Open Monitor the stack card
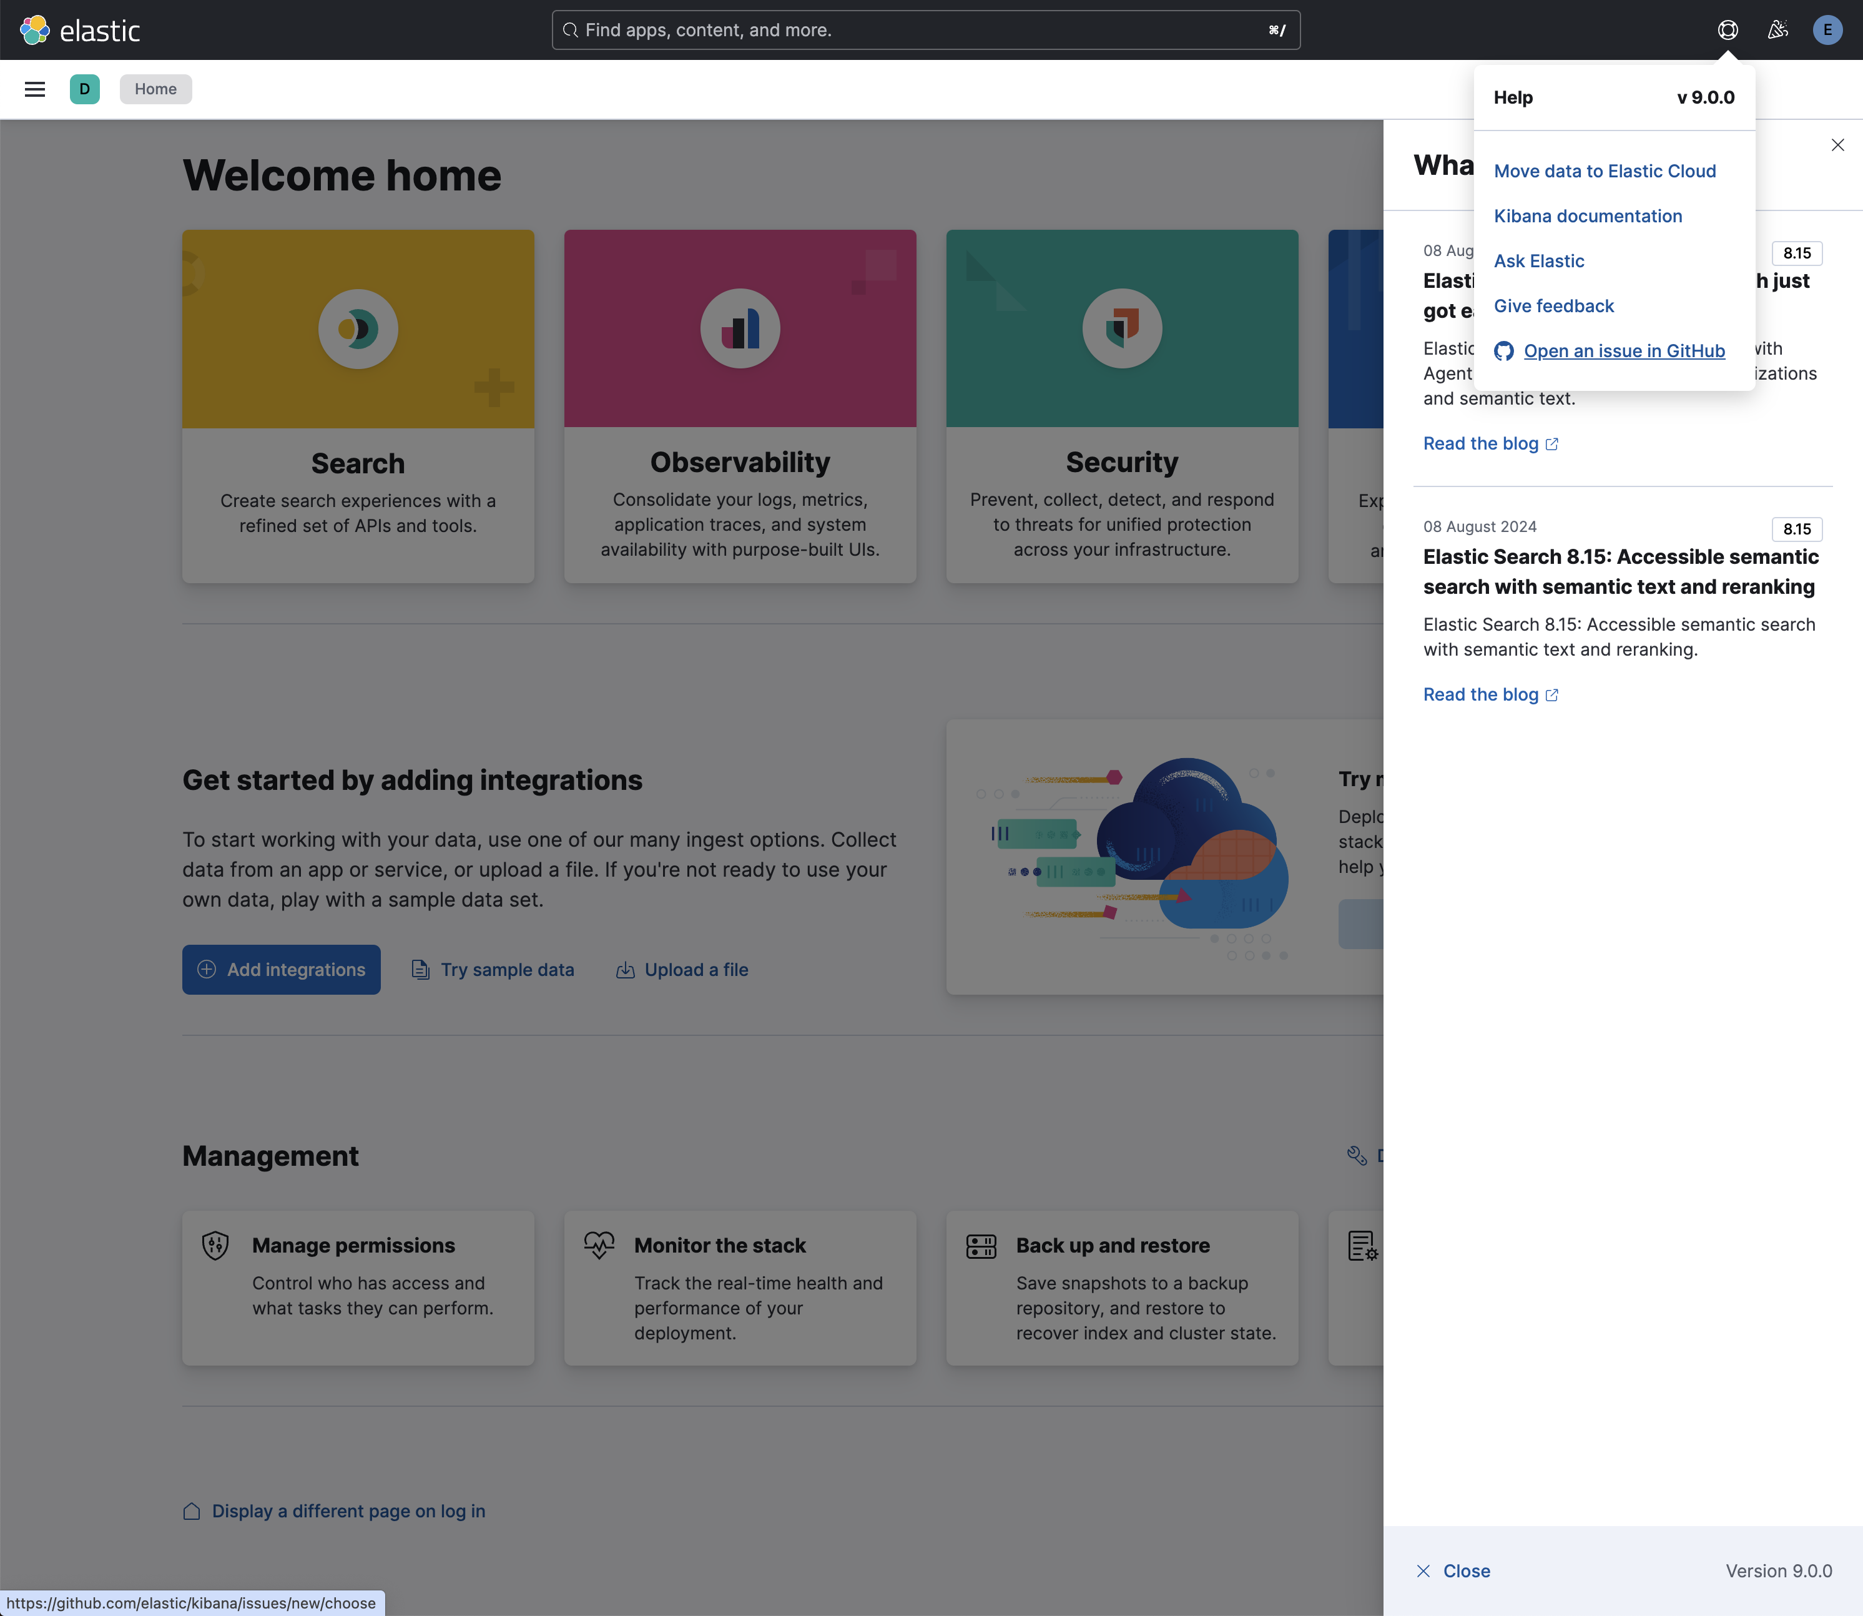 coord(740,1288)
